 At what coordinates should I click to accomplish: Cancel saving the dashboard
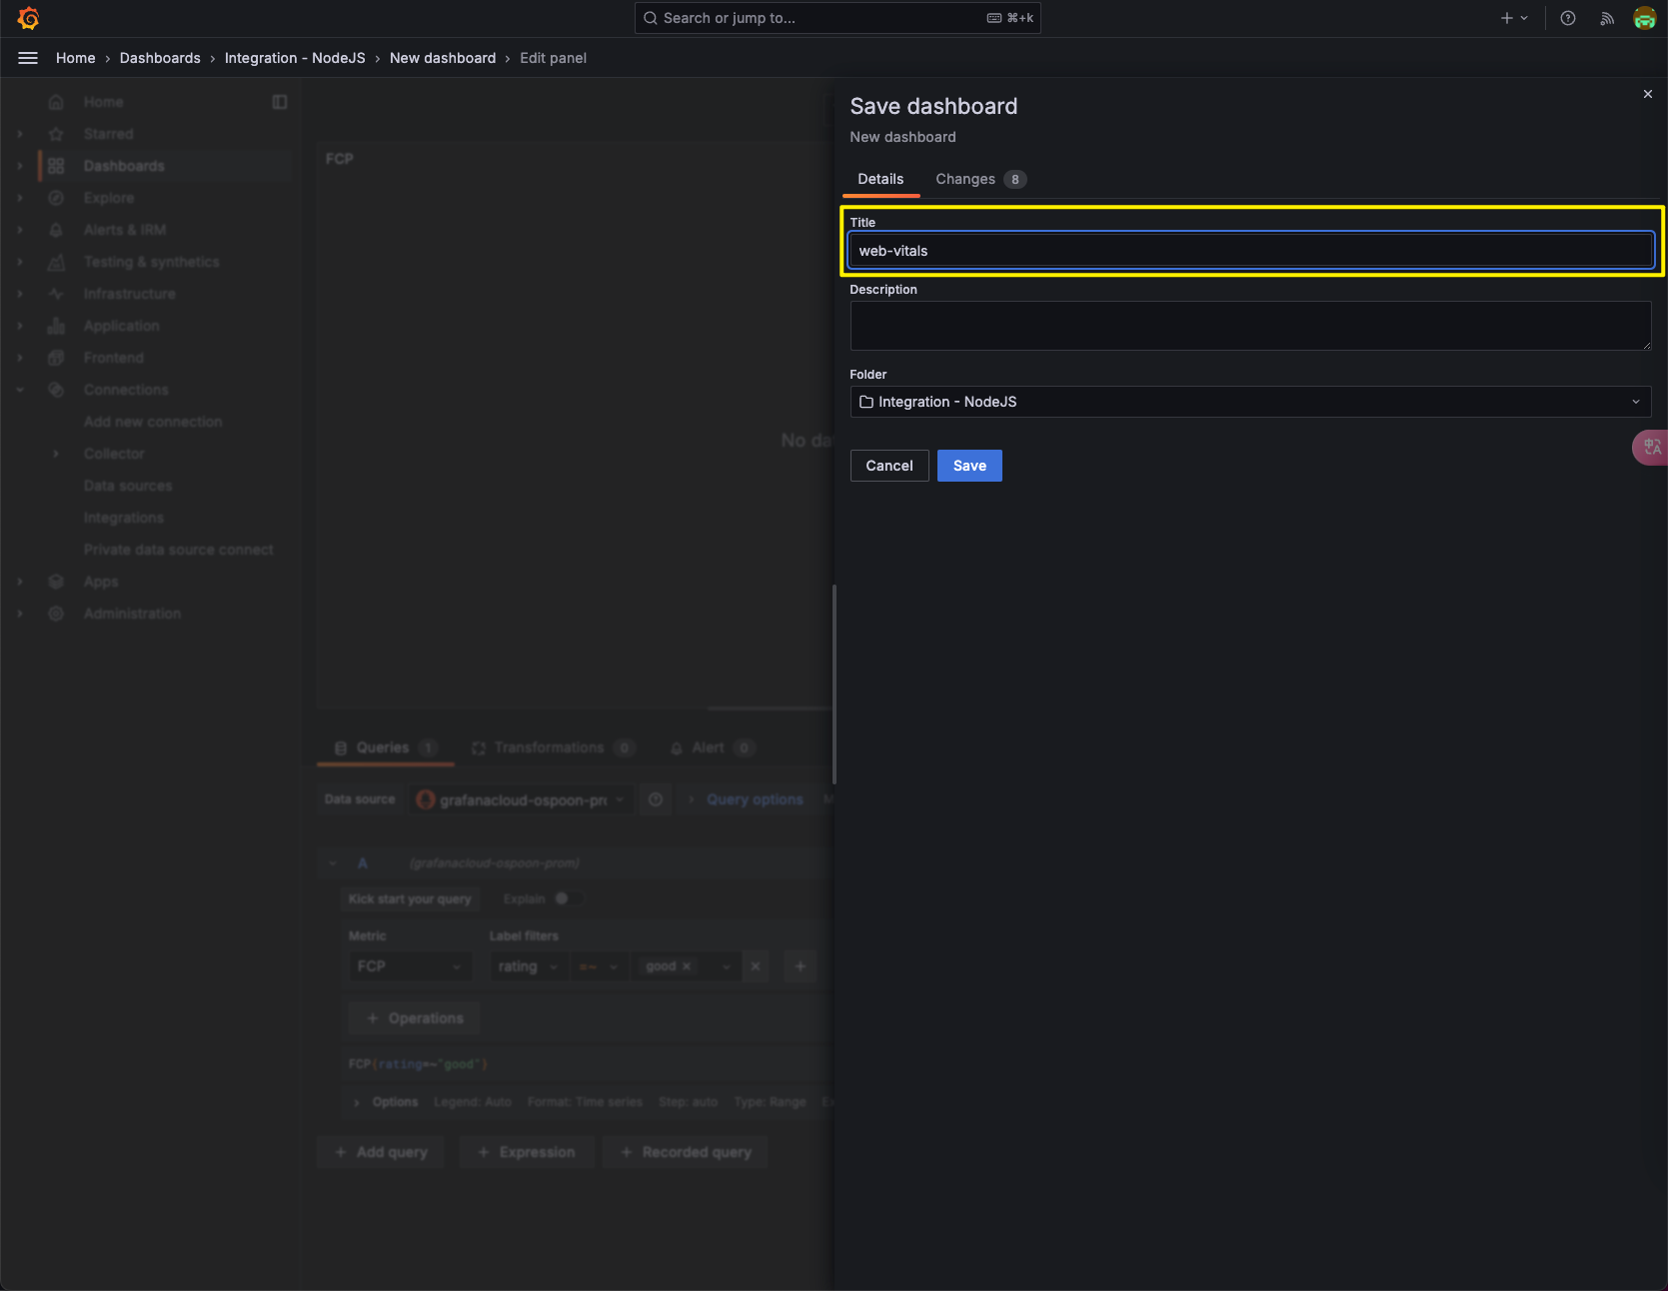coord(889,466)
